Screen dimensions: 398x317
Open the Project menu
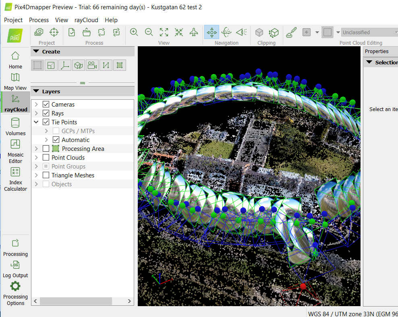tap(13, 20)
